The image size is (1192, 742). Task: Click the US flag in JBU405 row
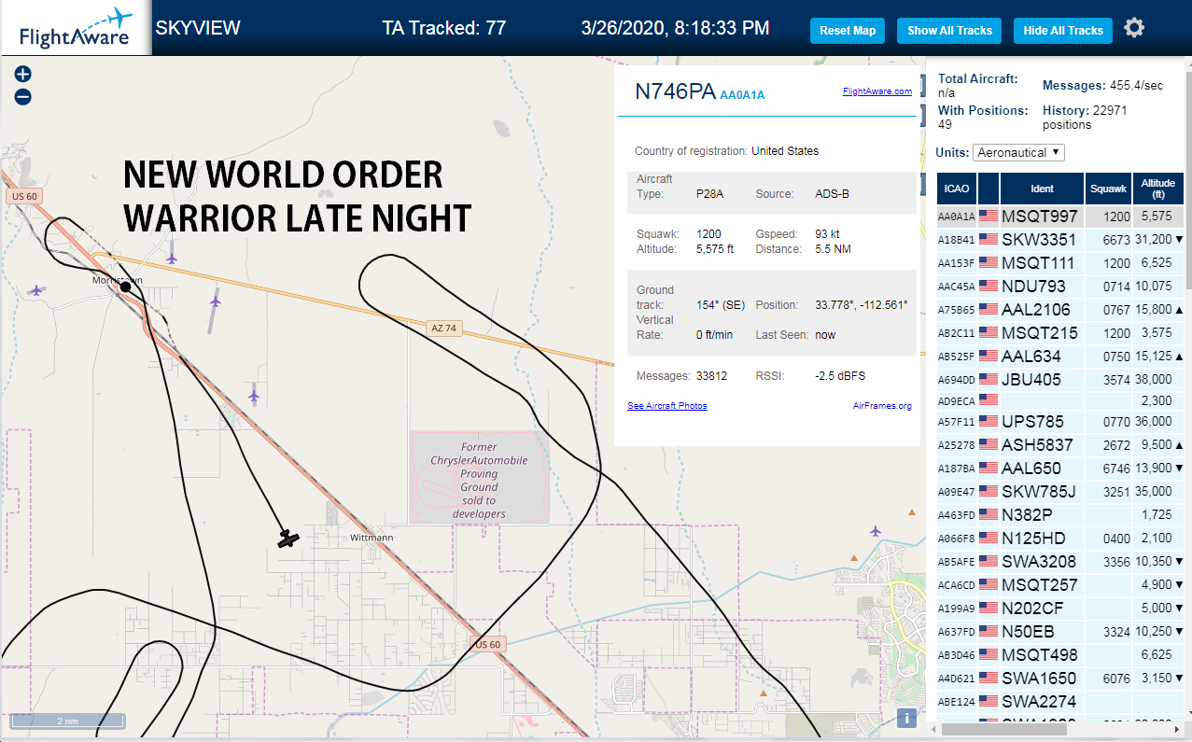tap(988, 380)
